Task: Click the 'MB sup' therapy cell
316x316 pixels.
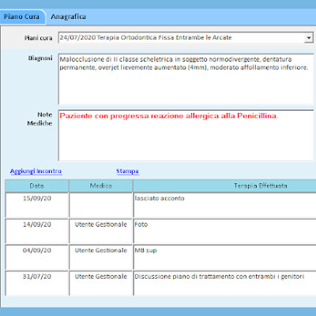Action: 225,257
